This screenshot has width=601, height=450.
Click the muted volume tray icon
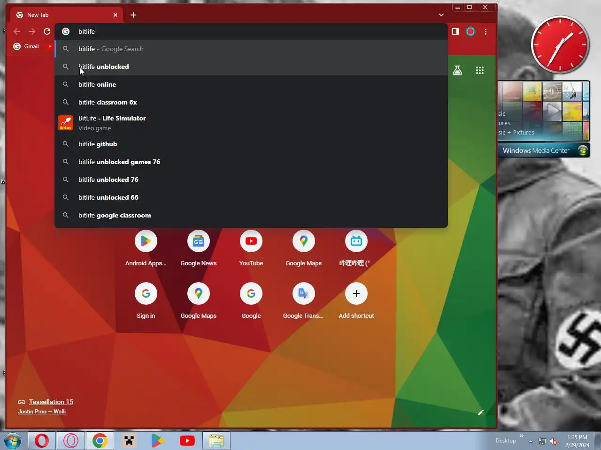(554, 441)
